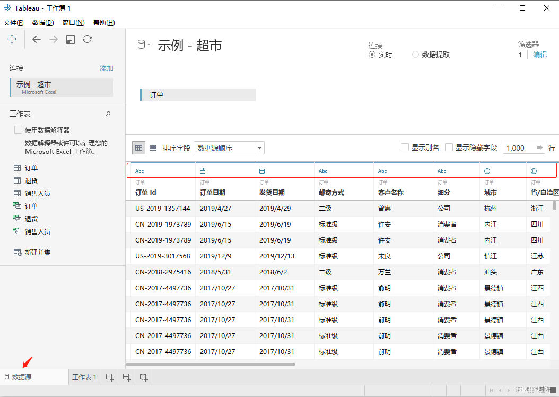Toggle 显示隐藏字段 checkbox
Viewport: 559px width, 397px height.
tap(449, 148)
